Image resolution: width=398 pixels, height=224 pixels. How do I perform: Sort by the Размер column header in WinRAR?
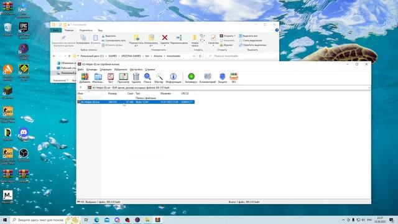pos(112,93)
